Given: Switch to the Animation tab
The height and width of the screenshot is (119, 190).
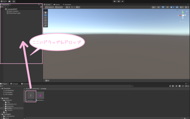Looking at the screenshot, I should 25,84.
